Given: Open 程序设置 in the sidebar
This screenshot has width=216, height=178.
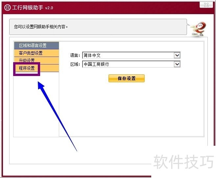Looking at the screenshot, I should 27,68.
